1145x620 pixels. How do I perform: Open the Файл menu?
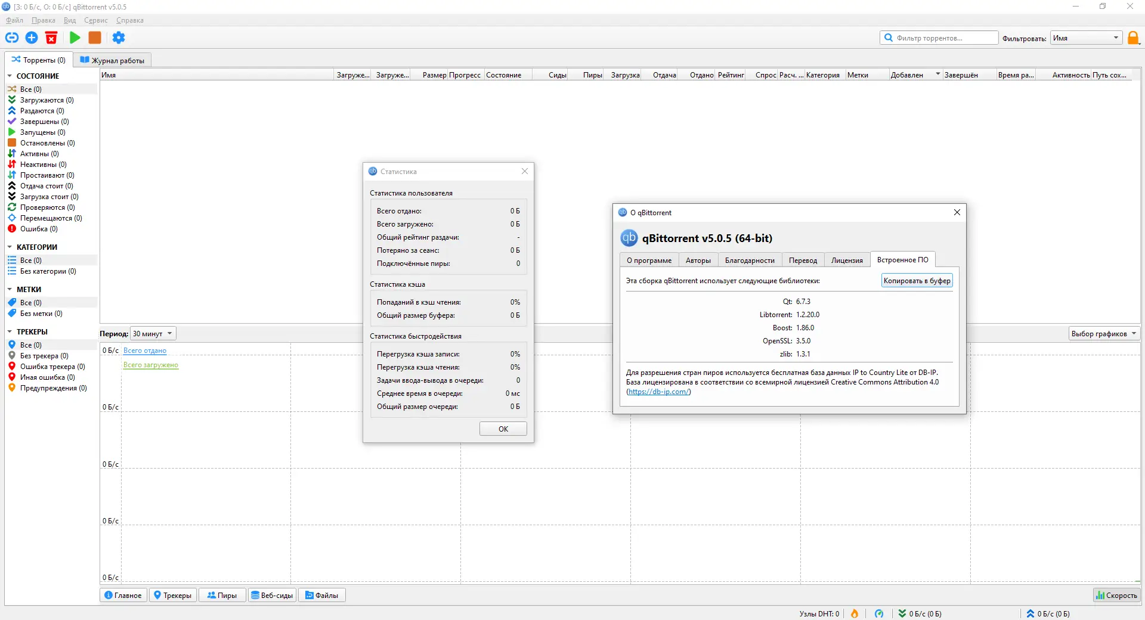[x=15, y=20]
